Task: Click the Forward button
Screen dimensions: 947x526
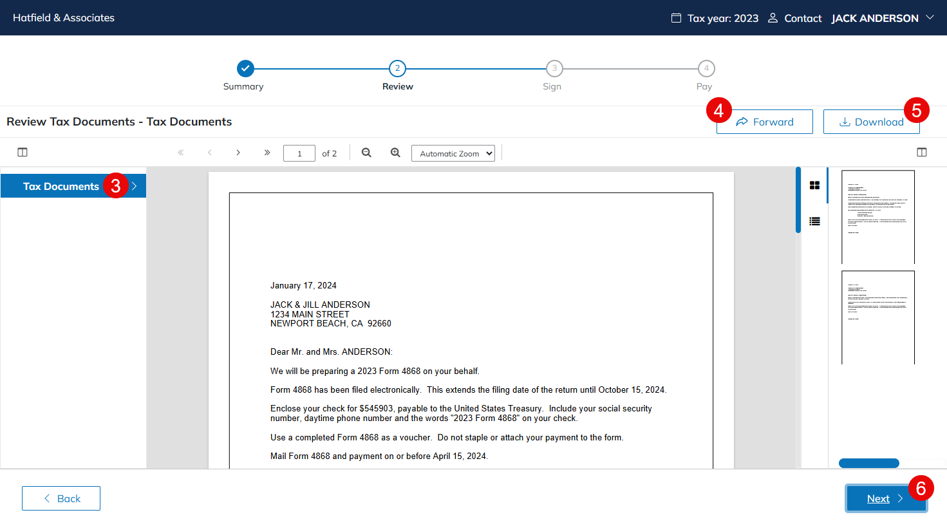Action: tap(765, 122)
